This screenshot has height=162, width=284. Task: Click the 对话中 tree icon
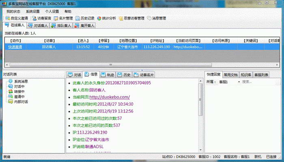coord(11,86)
